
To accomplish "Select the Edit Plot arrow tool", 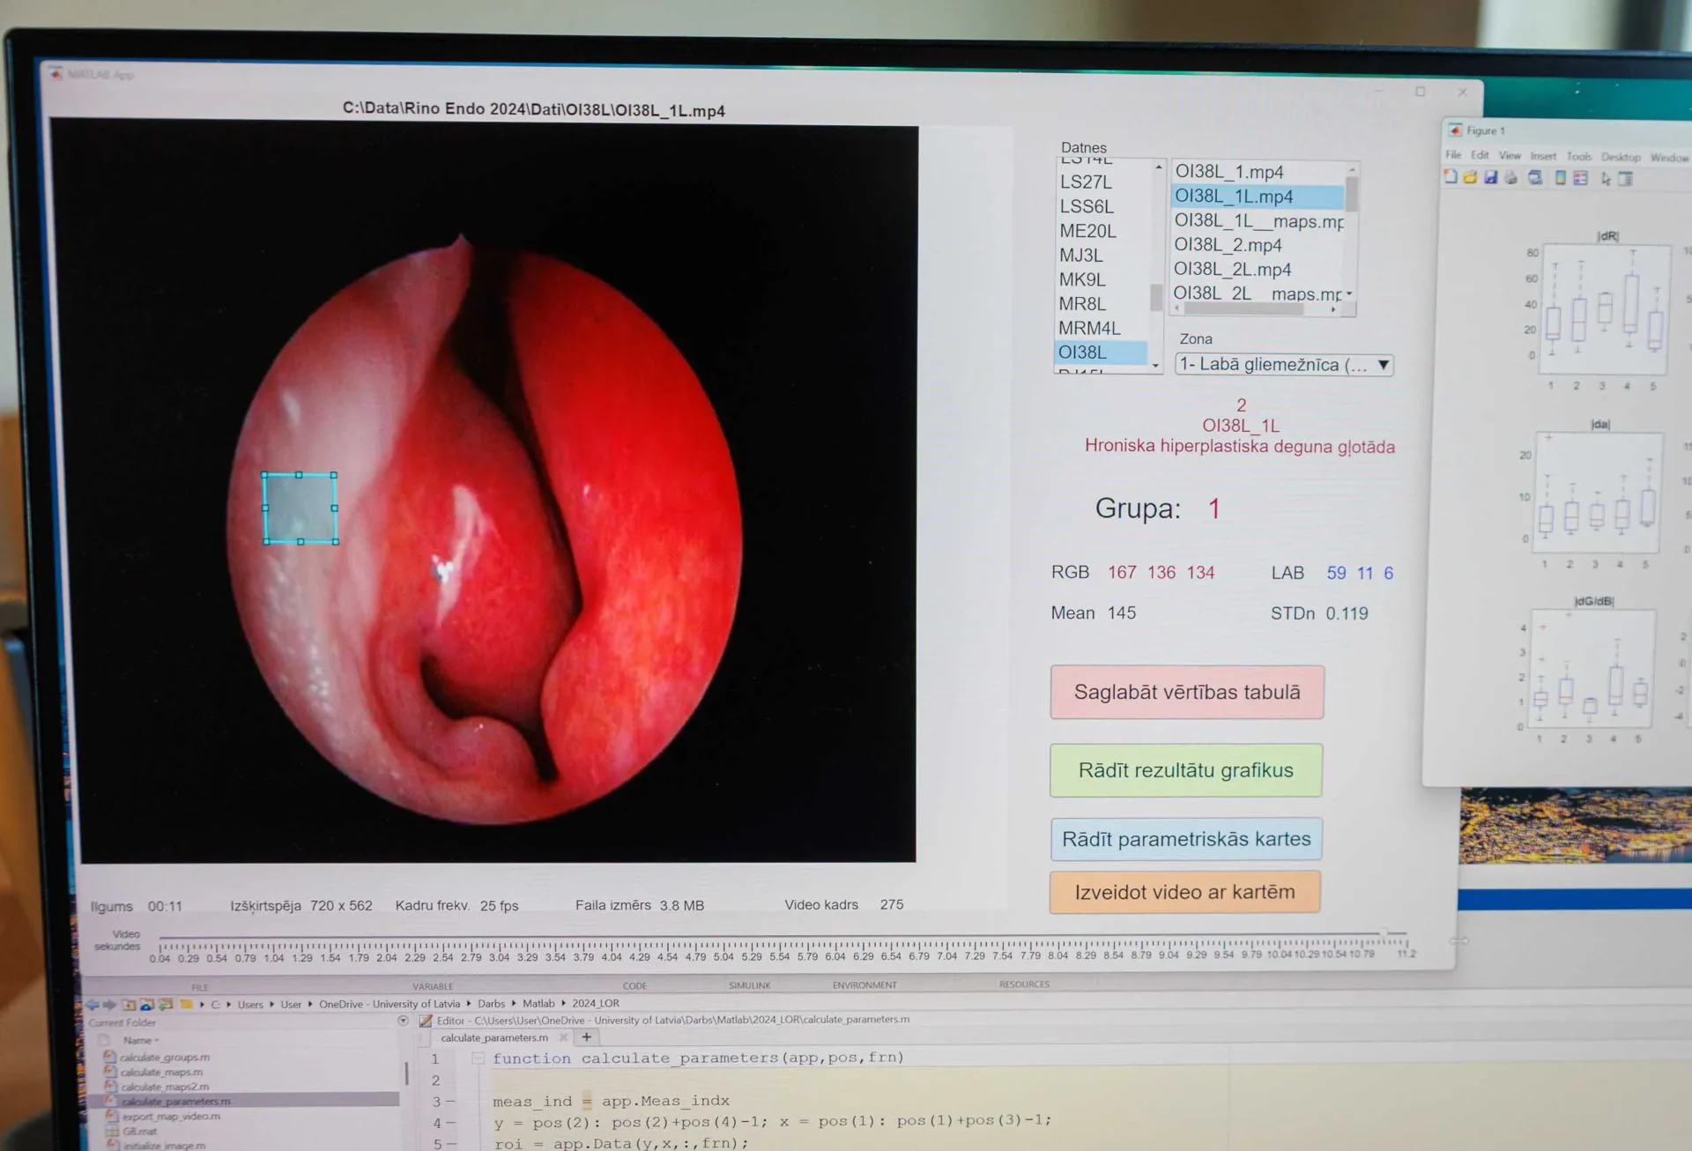I will [x=1606, y=179].
